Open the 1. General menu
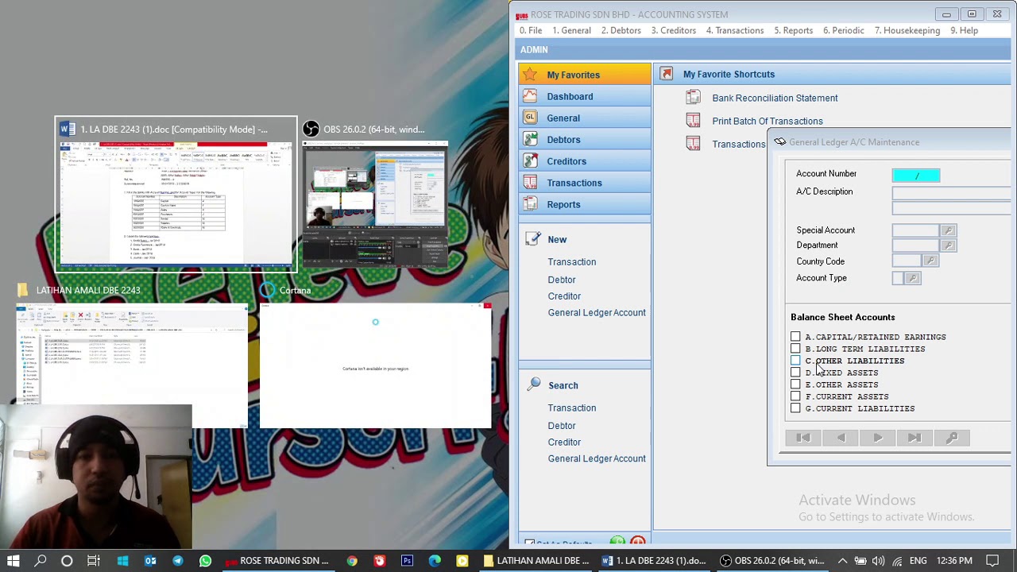This screenshot has width=1017, height=572. (572, 30)
